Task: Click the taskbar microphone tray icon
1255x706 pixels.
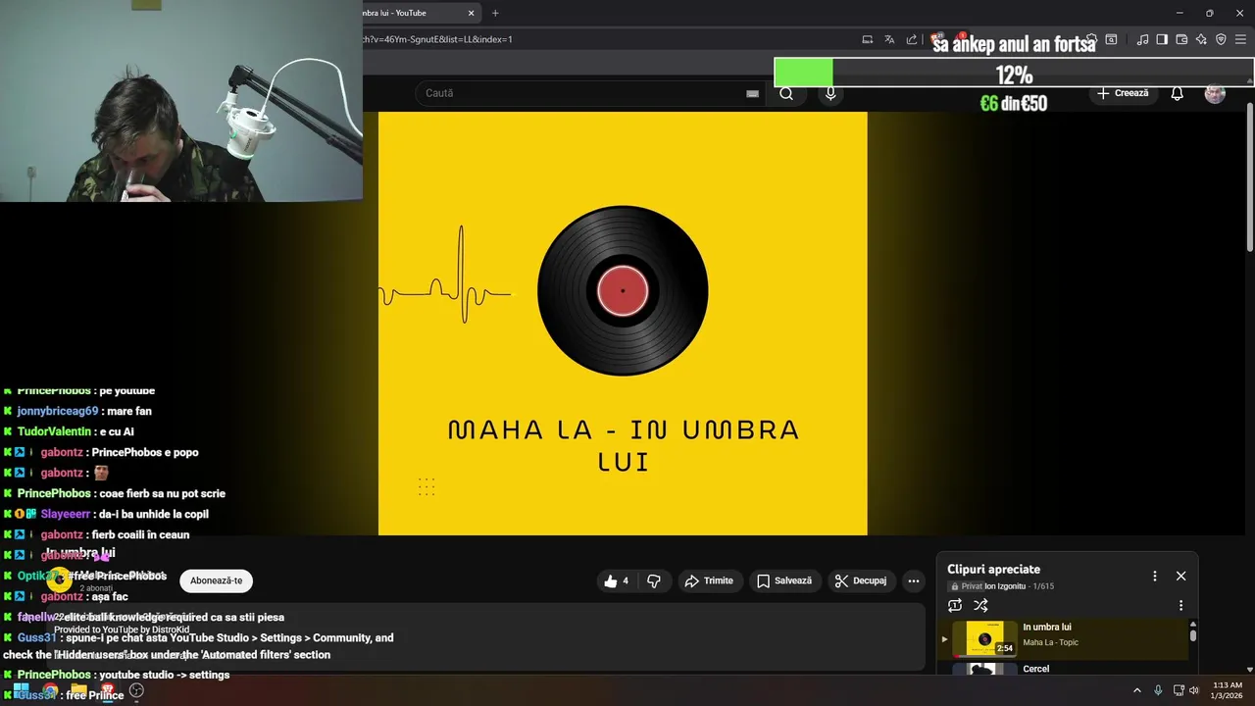Action: pos(1158,690)
